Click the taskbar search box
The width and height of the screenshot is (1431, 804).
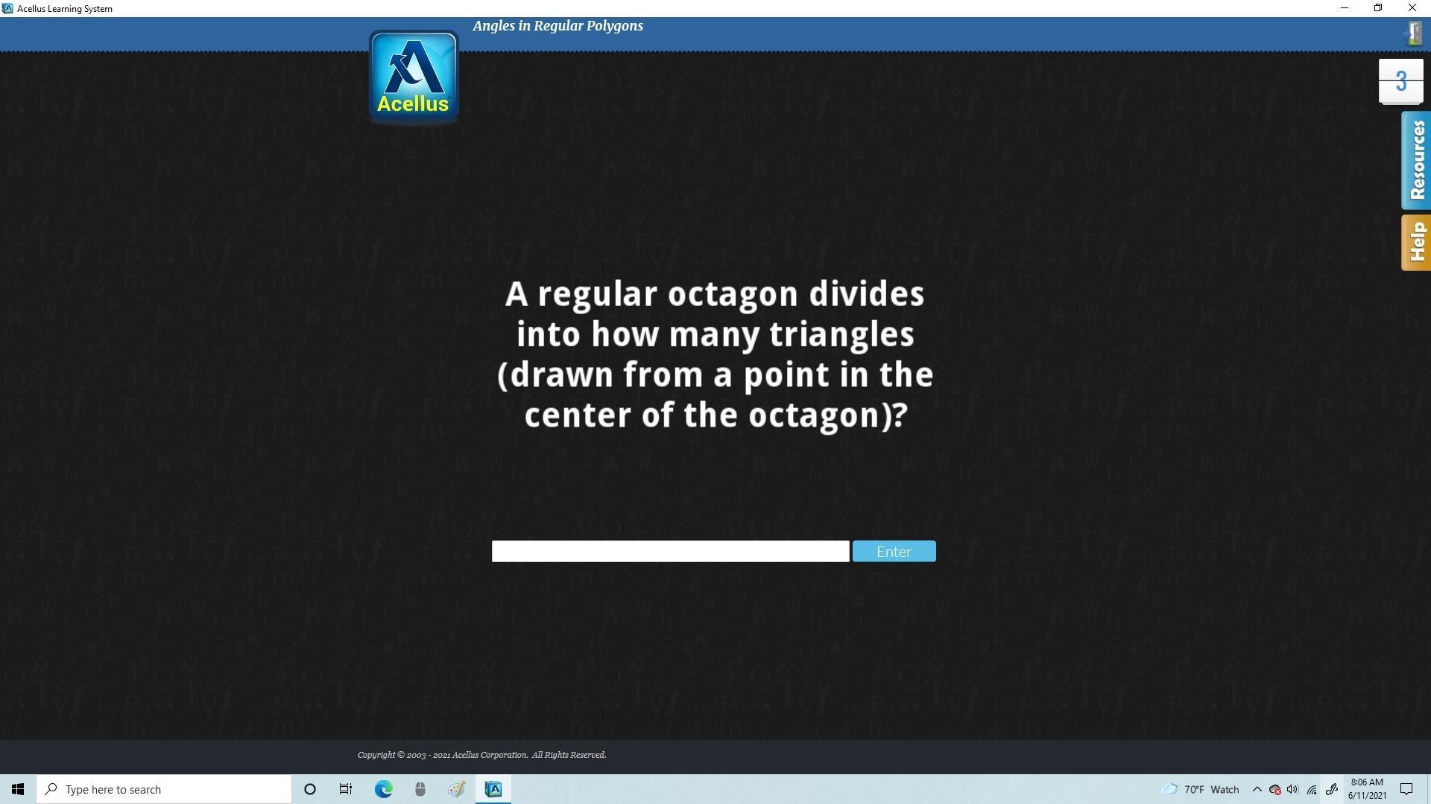coord(164,789)
